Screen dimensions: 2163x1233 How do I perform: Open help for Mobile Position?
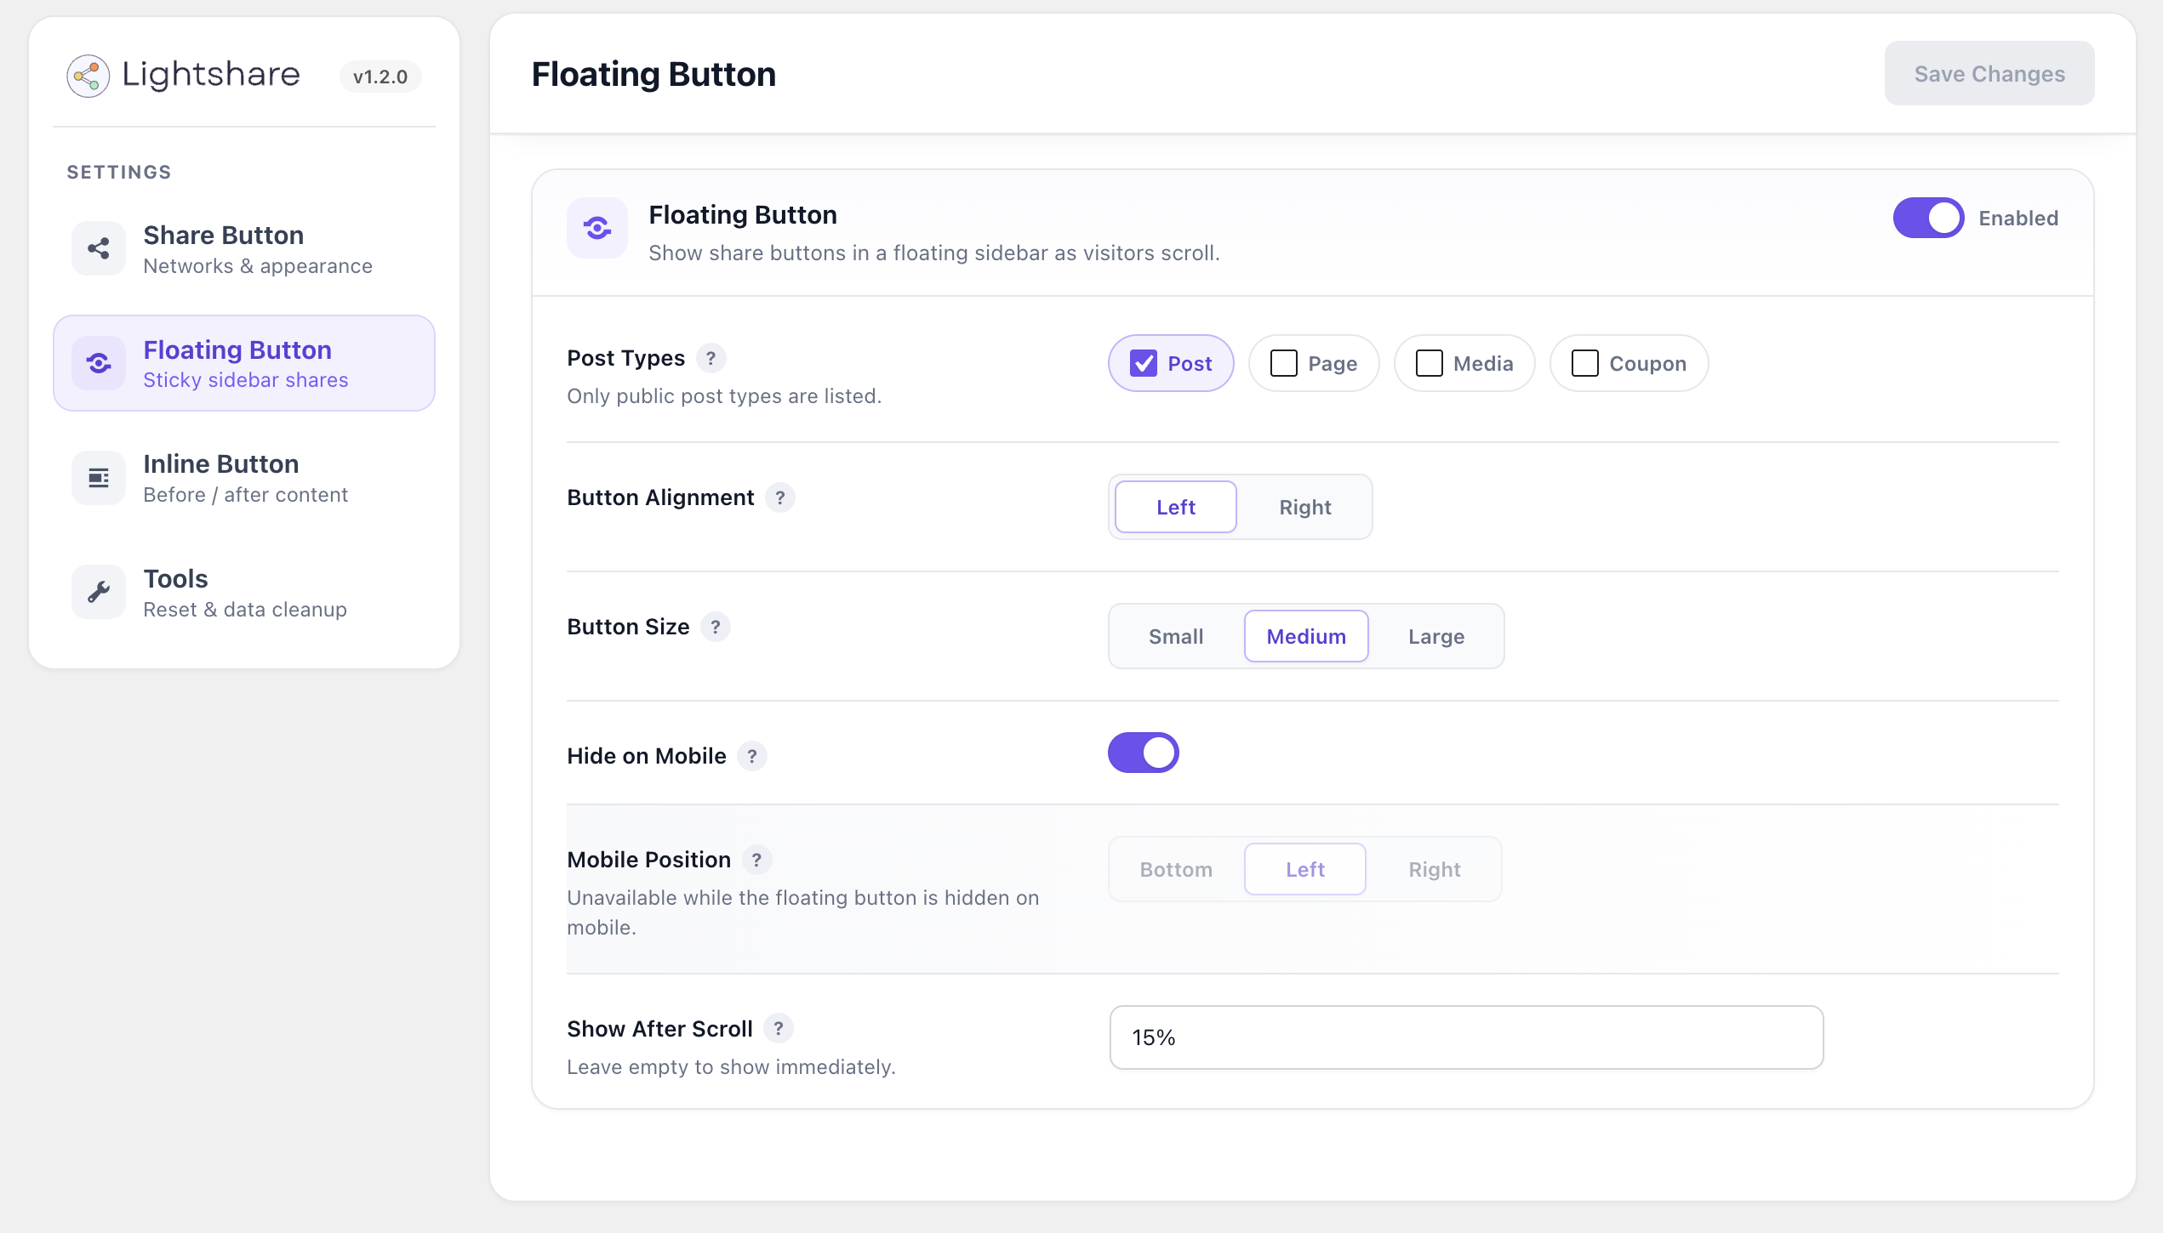click(756, 860)
